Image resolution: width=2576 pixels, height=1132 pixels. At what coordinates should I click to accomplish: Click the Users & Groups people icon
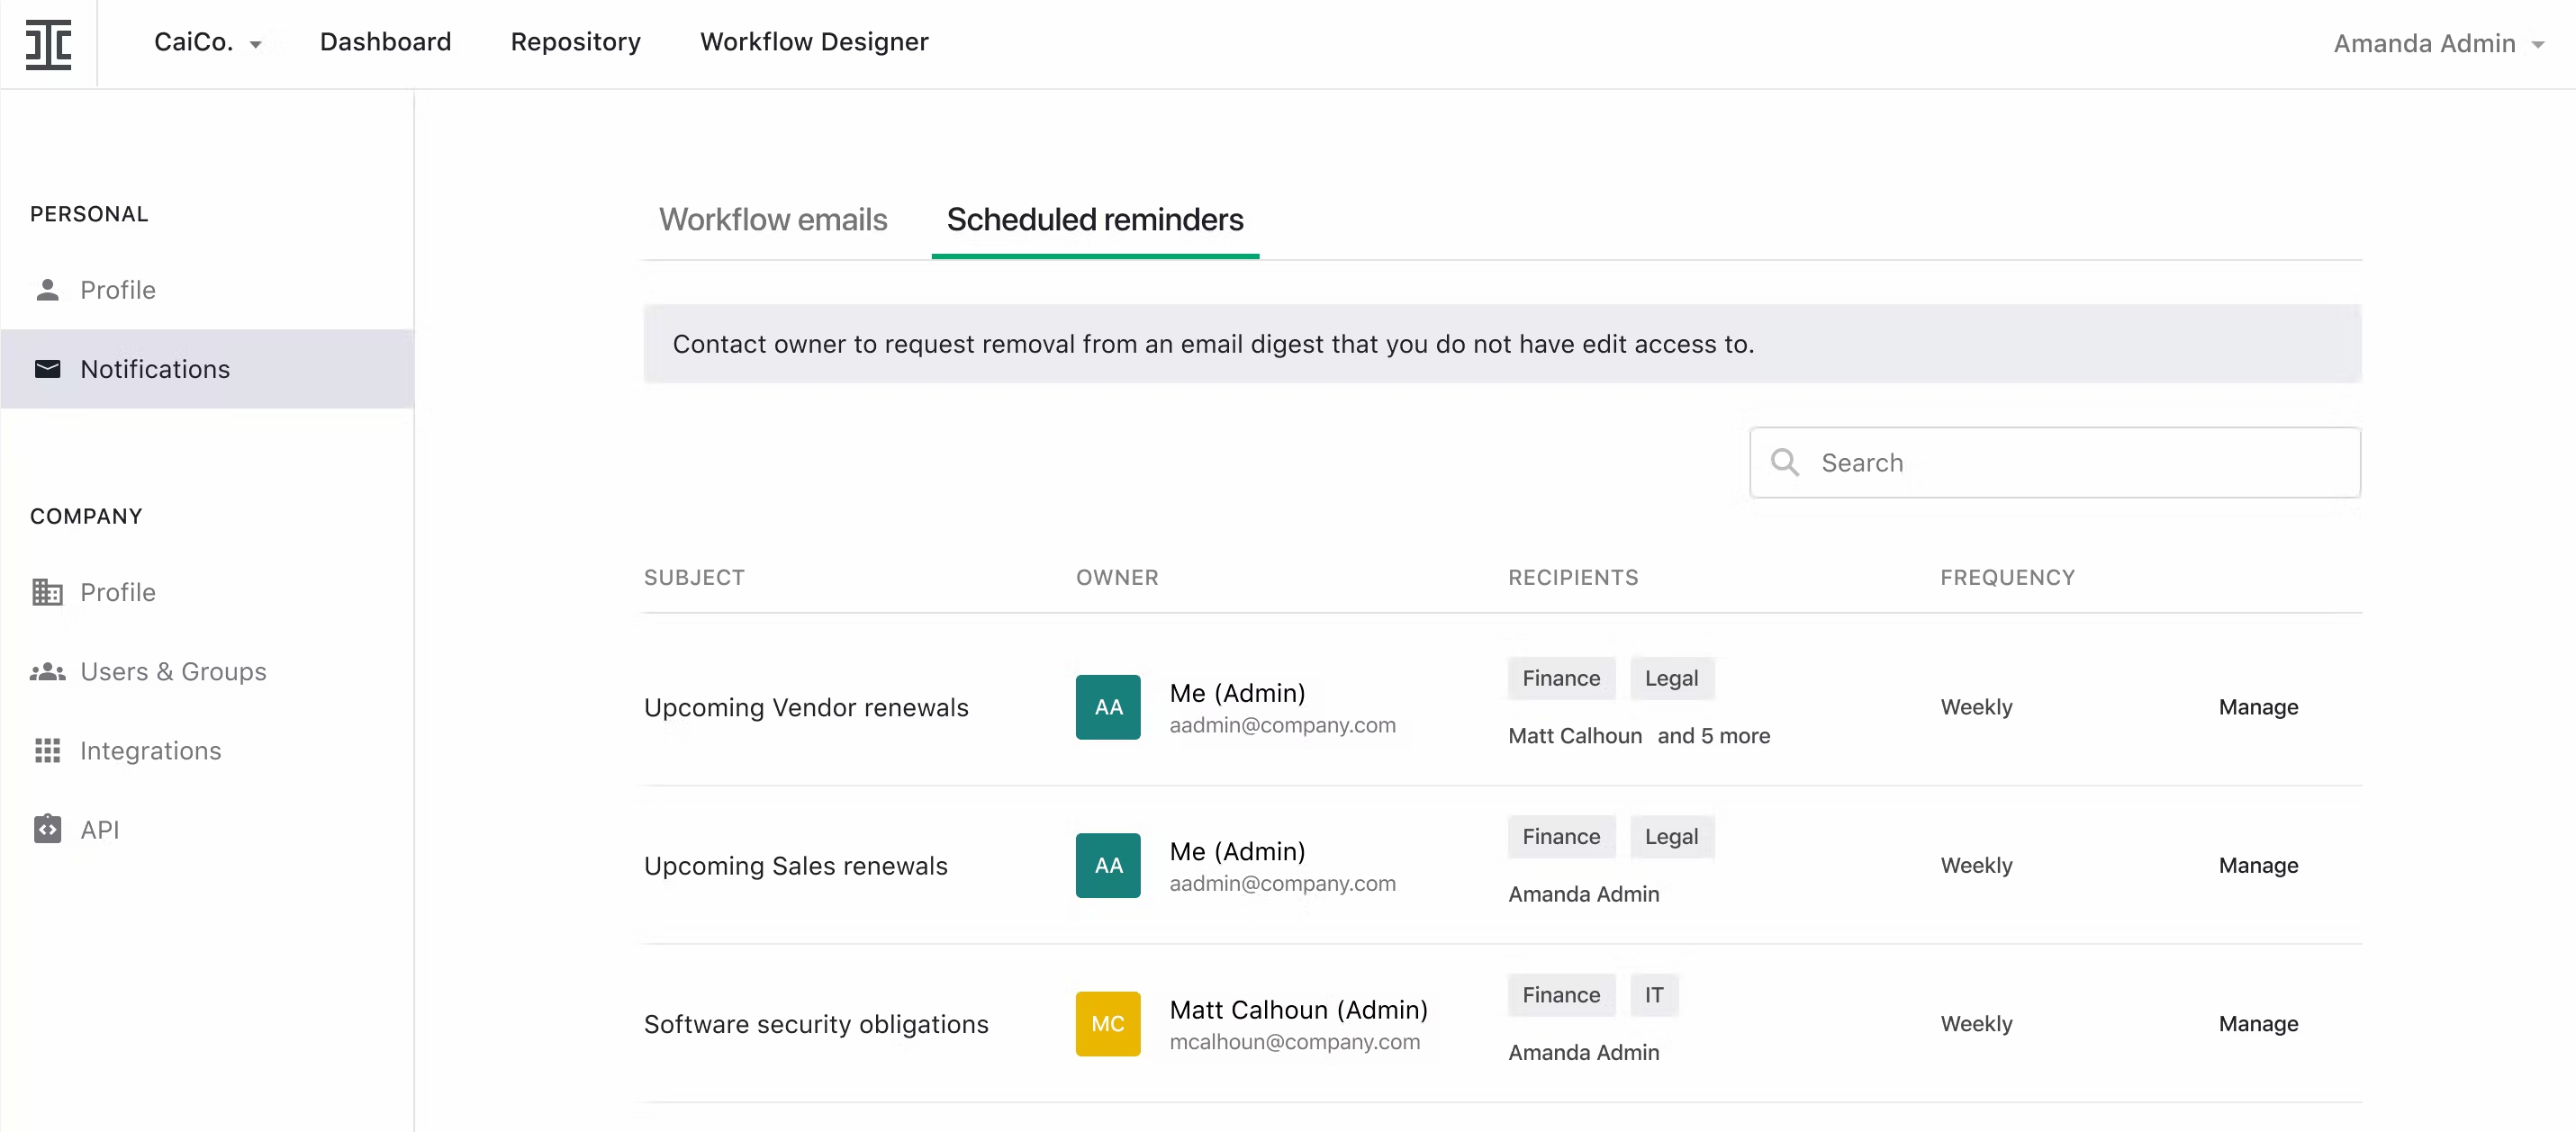click(x=47, y=671)
